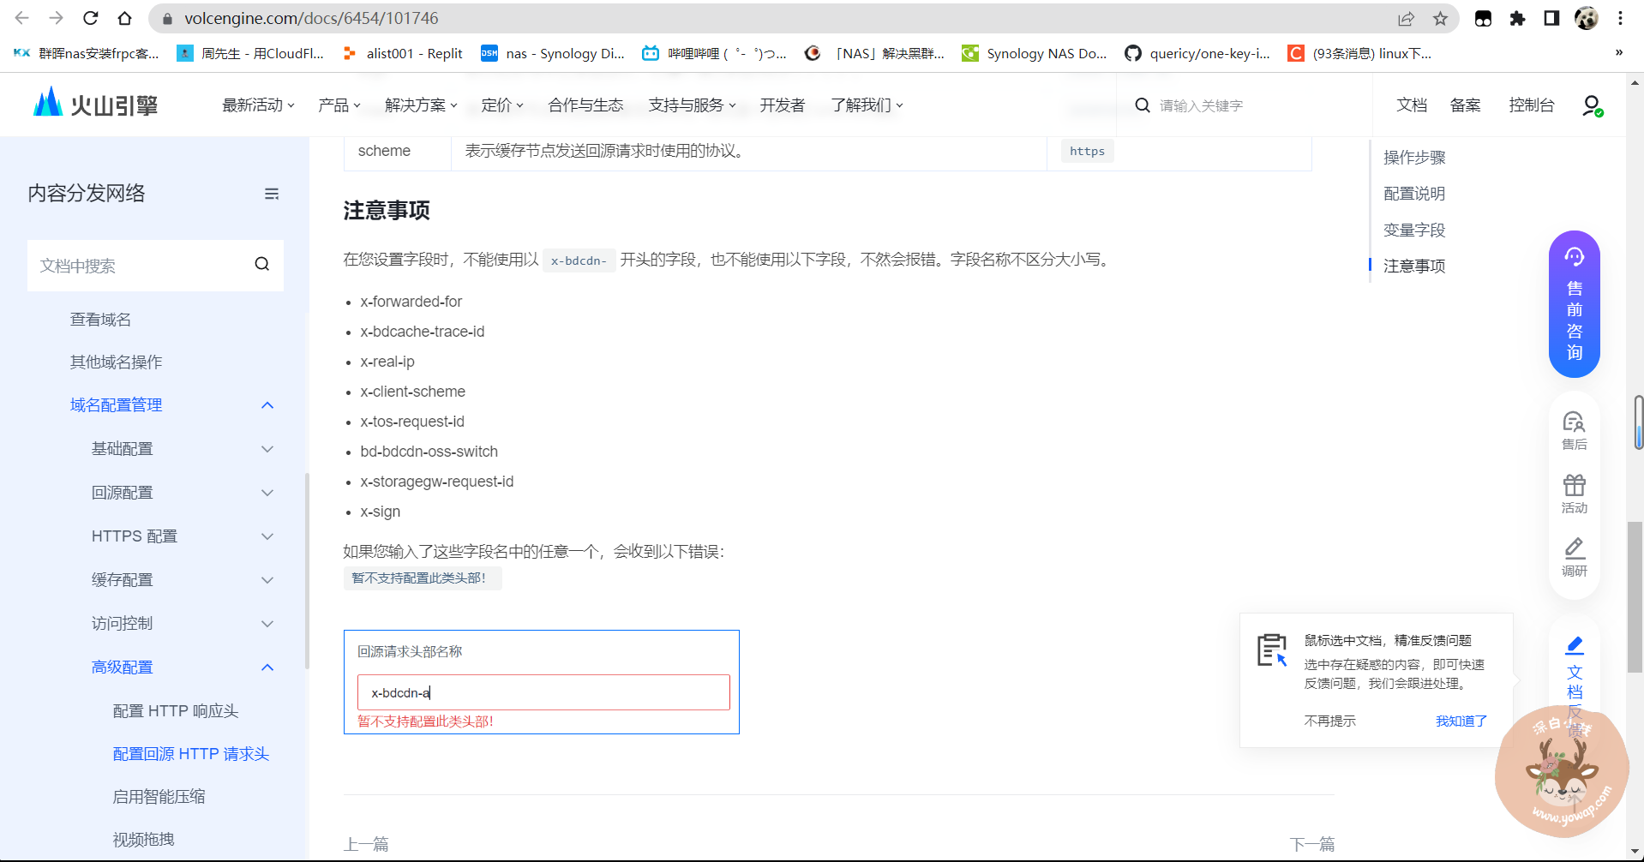The image size is (1644, 862).
Task: Click the header search magnifier icon
Action: (x=1143, y=105)
